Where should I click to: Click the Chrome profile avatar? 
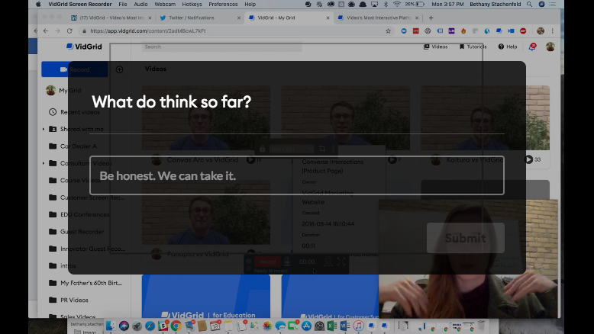(x=541, y=31)
